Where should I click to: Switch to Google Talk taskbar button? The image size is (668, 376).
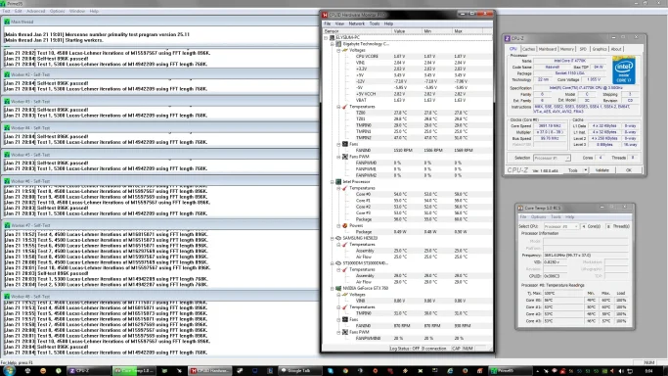click(300, 371)
